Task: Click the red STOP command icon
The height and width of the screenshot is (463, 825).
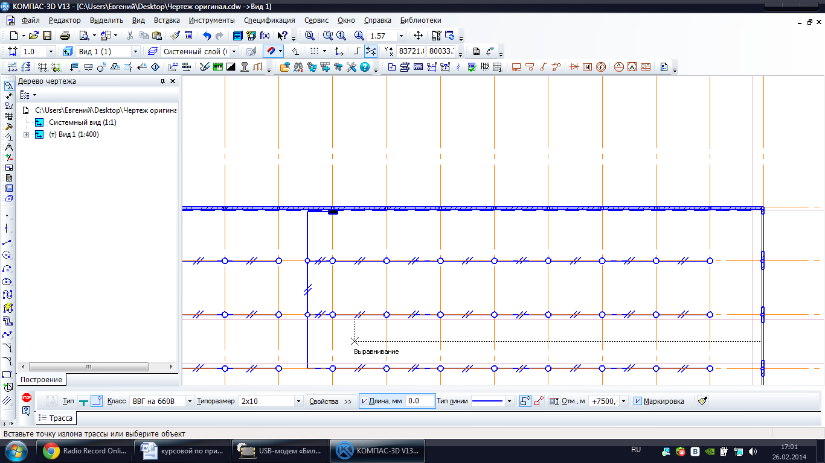Action: pyautogui.click(x=26, y=398)
